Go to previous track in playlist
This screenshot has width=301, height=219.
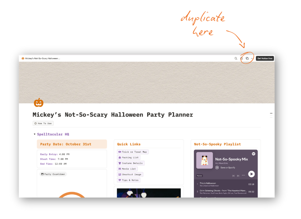pos(233,176)
